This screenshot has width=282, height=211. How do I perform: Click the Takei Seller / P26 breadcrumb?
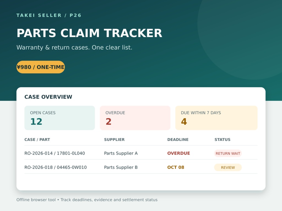tap(49, 15)
